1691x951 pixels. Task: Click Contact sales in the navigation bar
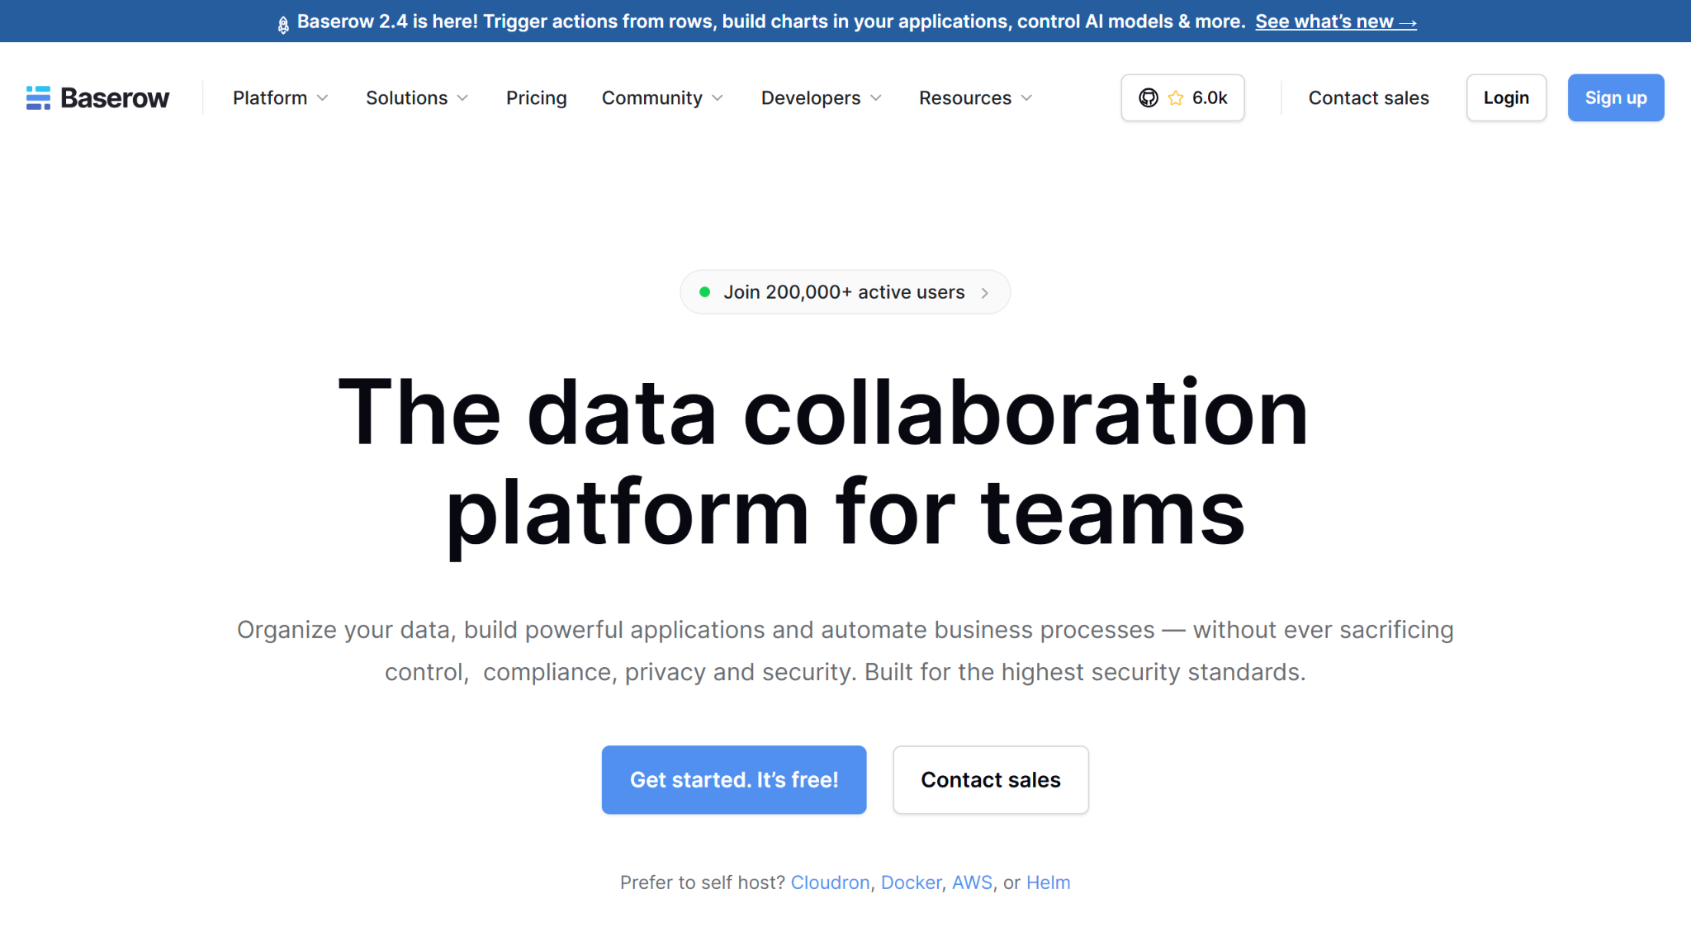[1368, 97]
